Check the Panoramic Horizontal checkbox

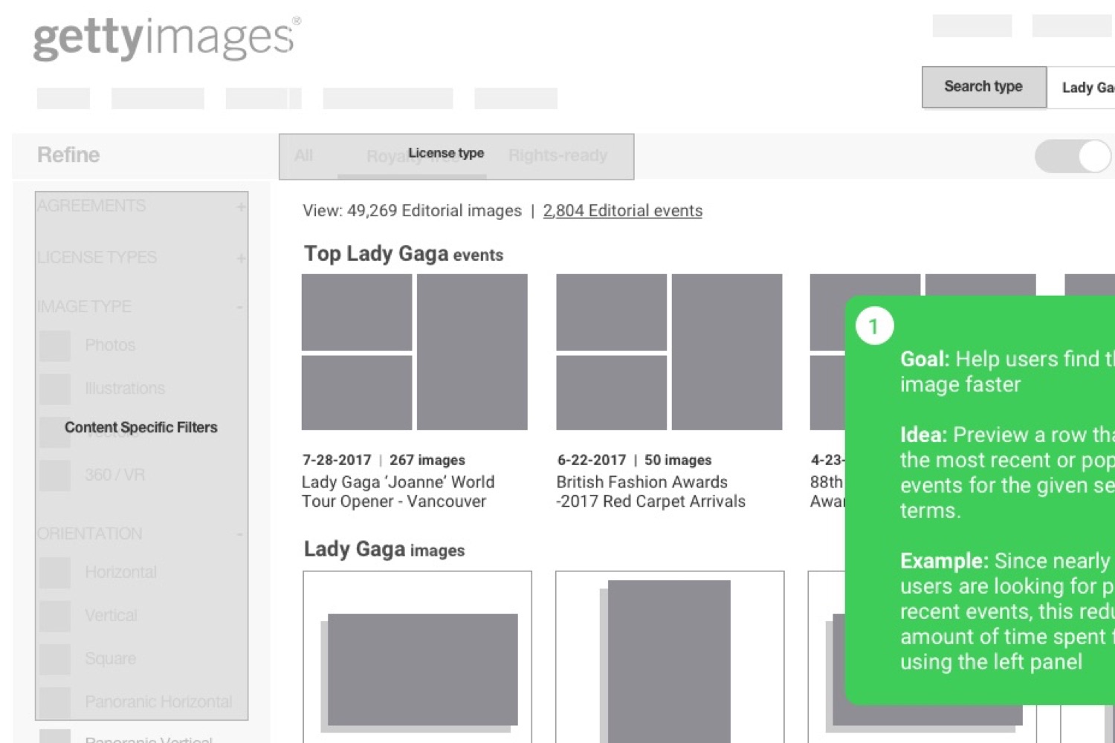(x=55, y=702)
